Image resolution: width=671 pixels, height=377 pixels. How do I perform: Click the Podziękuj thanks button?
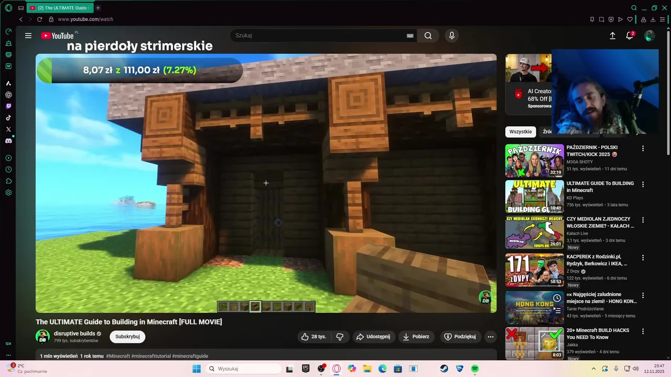(x=460, y=337)
